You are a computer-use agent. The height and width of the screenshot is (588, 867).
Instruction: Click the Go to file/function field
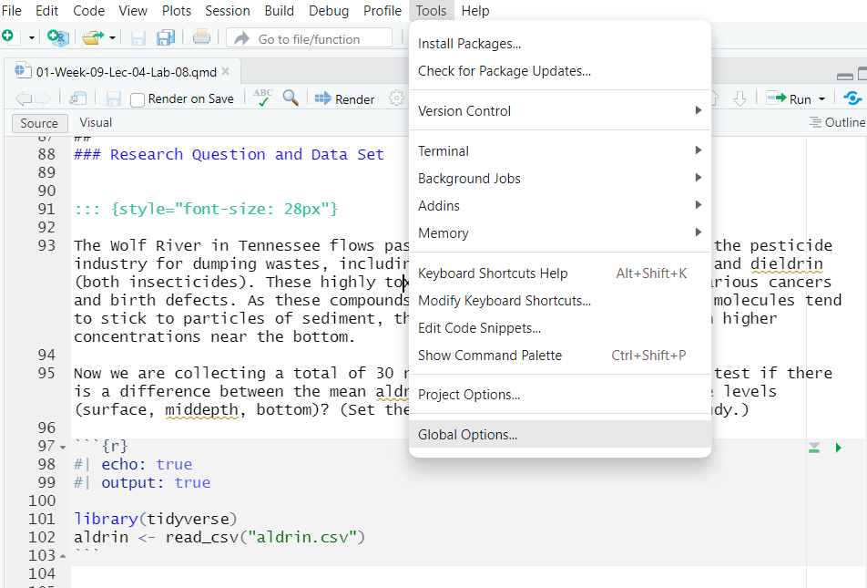[310, 39]
